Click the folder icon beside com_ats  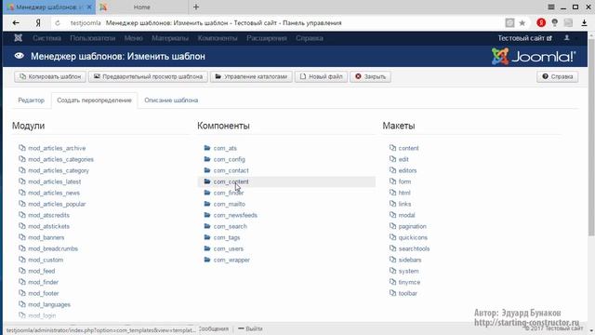(207, 148)
